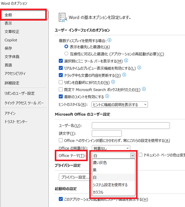Toggle 起動時にスタート画面を表示する checkbox

click(61, 199)
